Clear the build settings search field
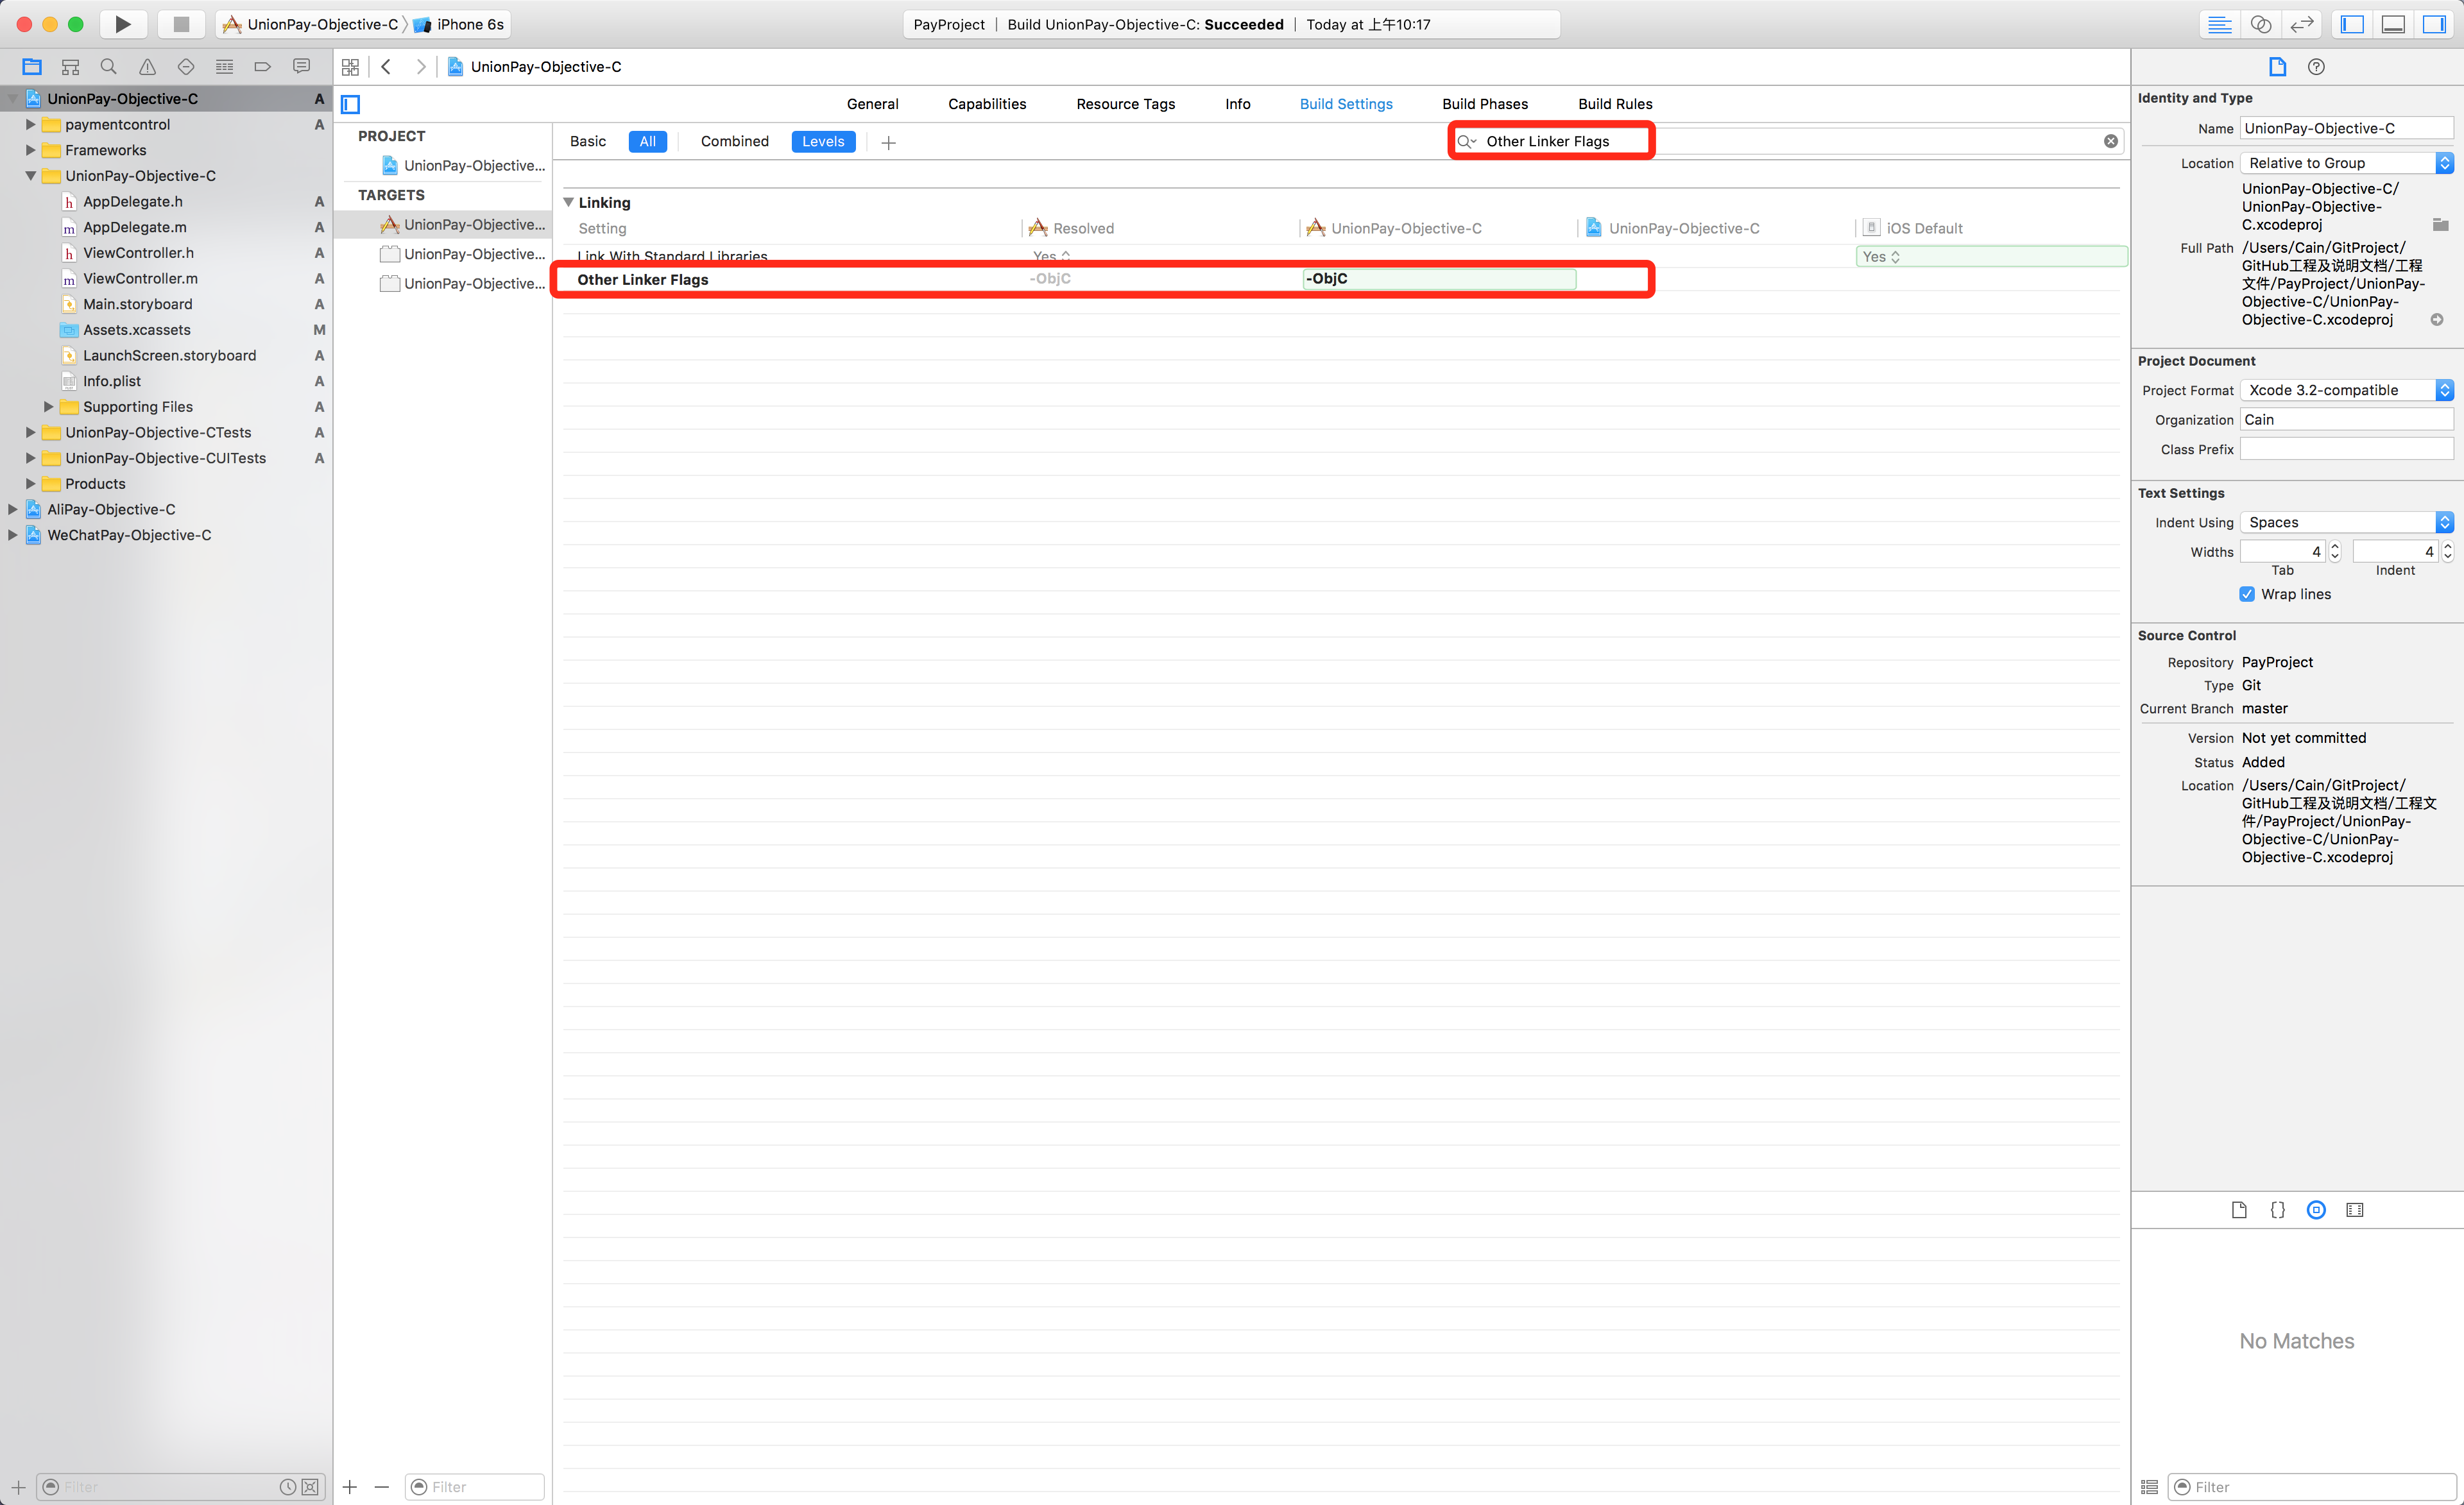 click(x=2110, y=141)
